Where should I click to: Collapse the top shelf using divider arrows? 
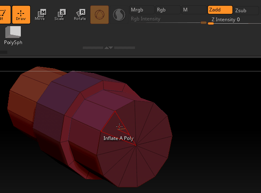point(108,48)
